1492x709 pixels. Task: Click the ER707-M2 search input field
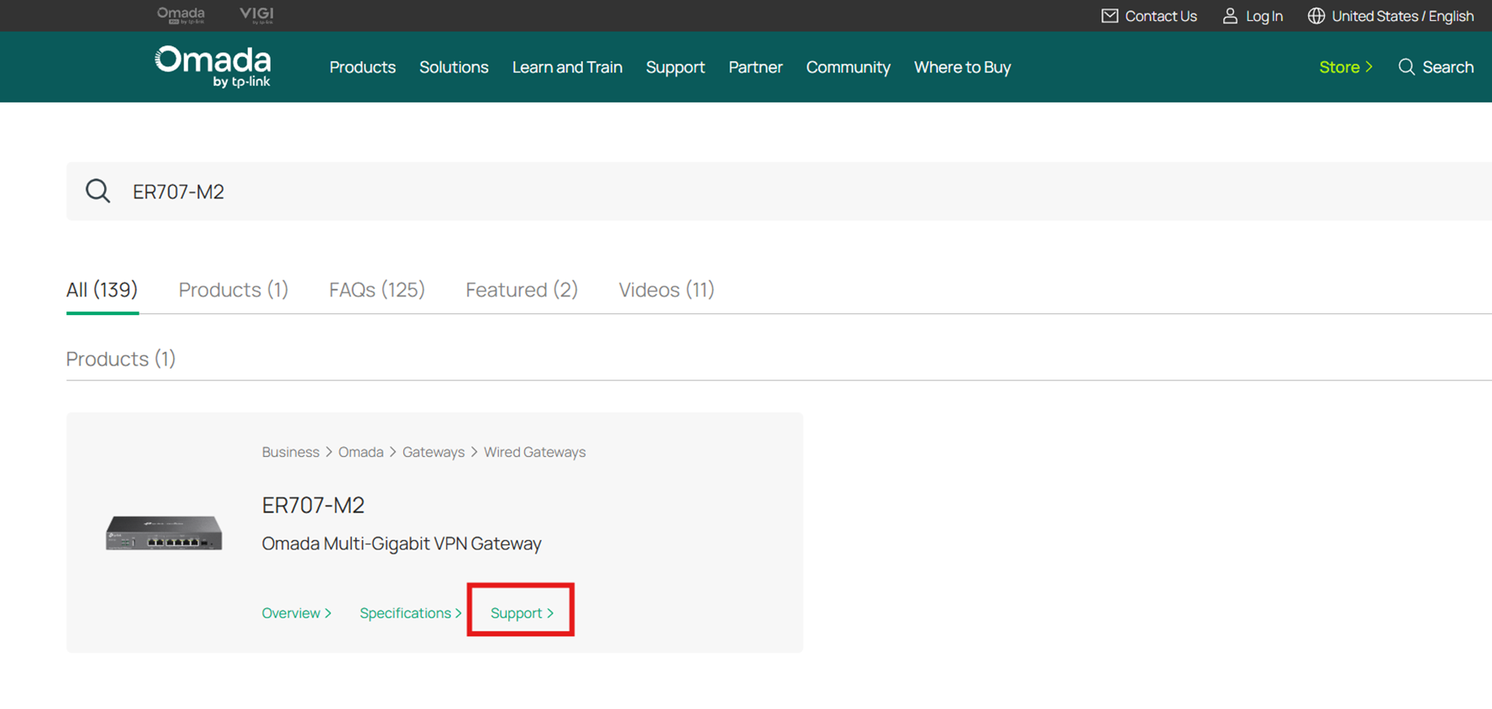pyautogui.click(x=779, y=192)
